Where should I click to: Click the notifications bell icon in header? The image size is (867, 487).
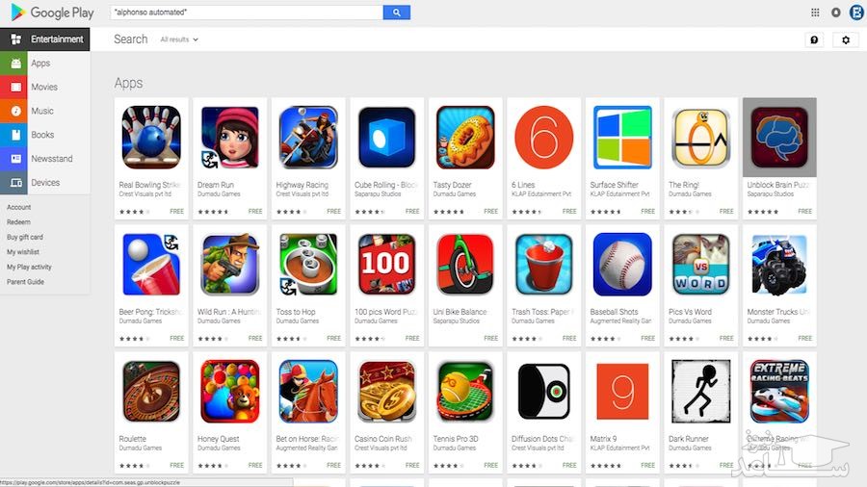(836, 13)
